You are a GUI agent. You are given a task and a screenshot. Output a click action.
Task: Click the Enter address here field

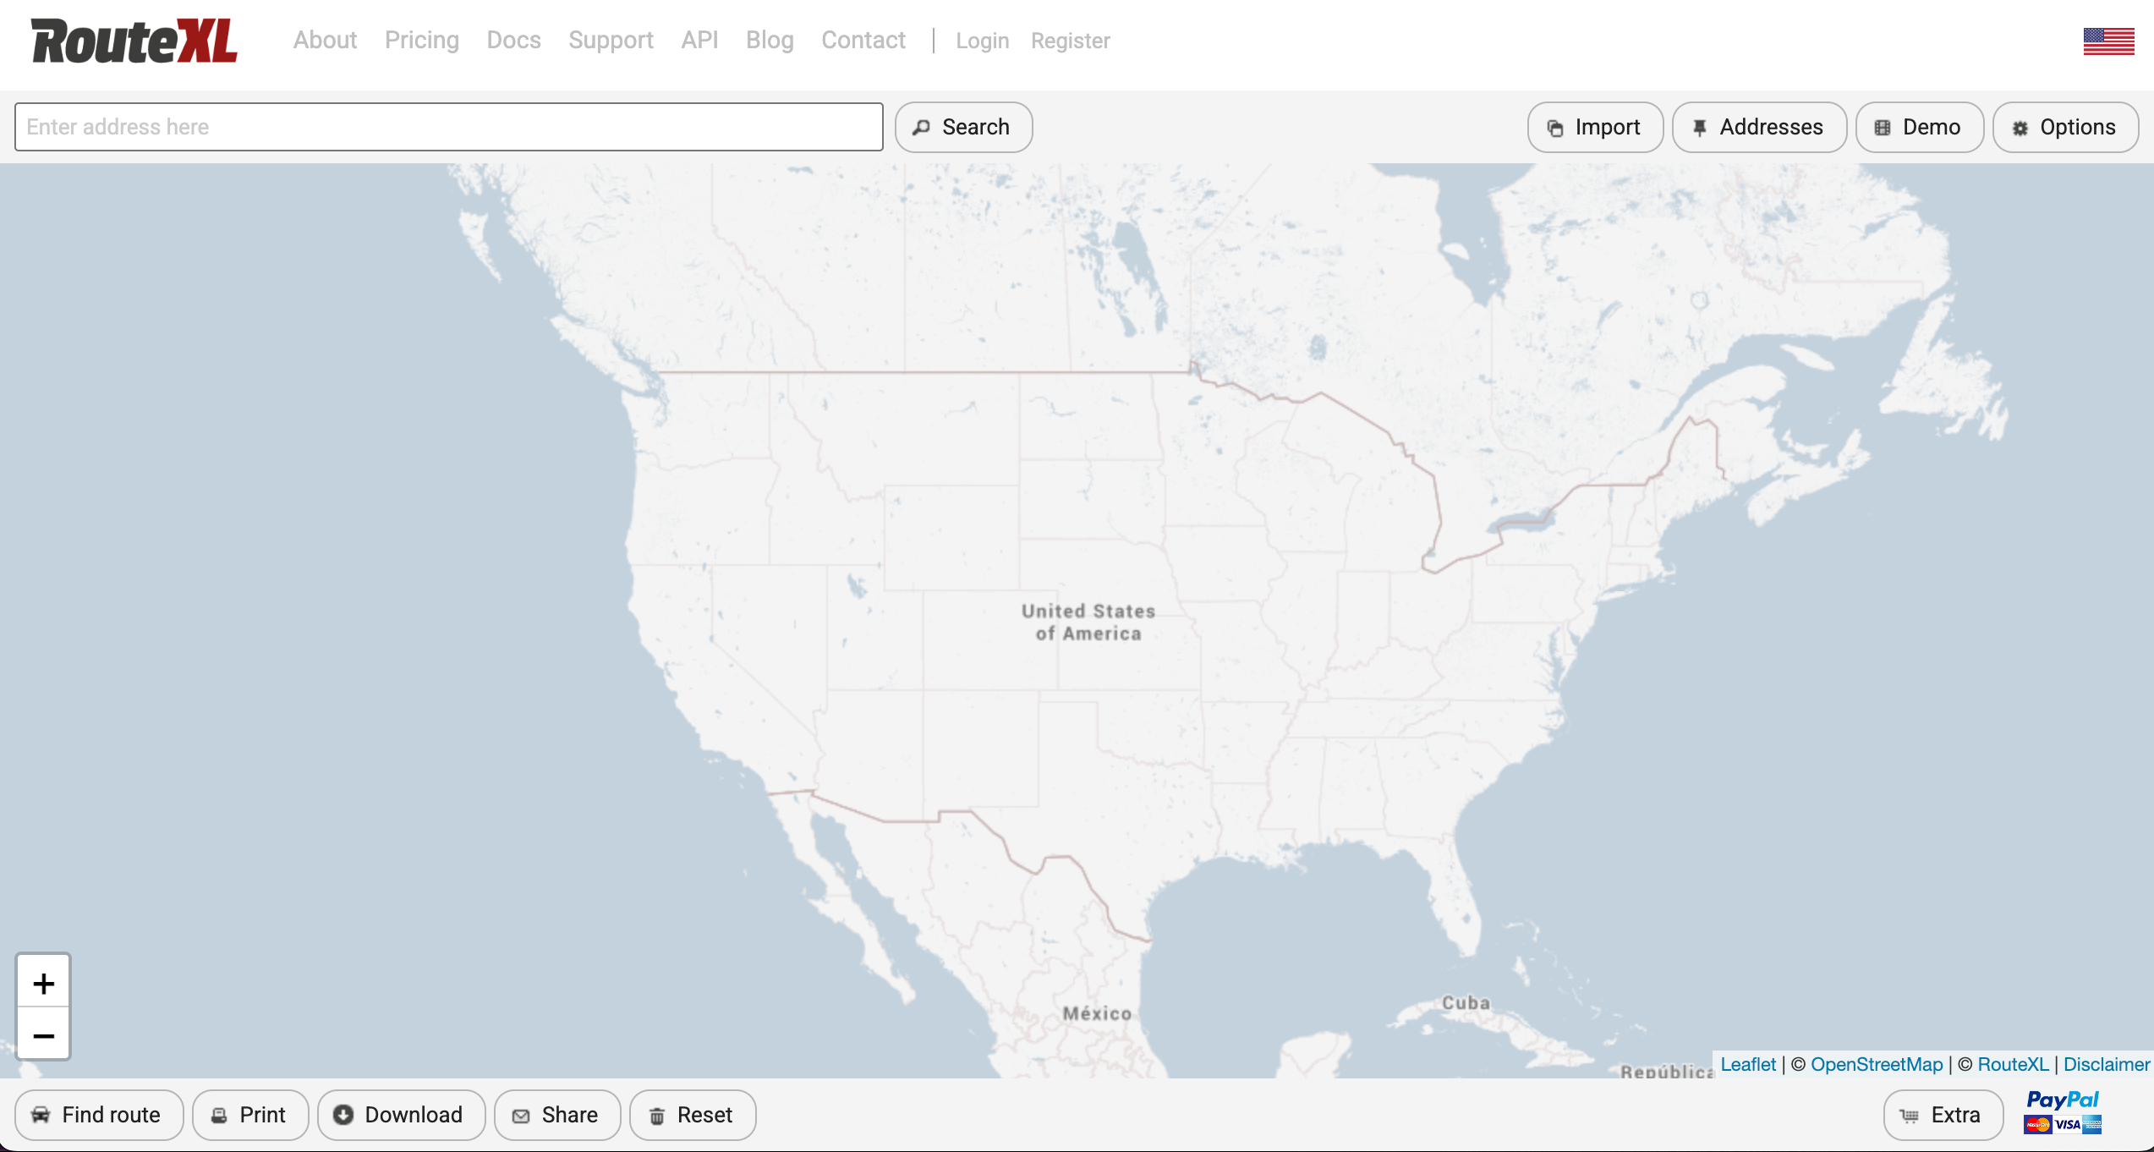point(448,127)
